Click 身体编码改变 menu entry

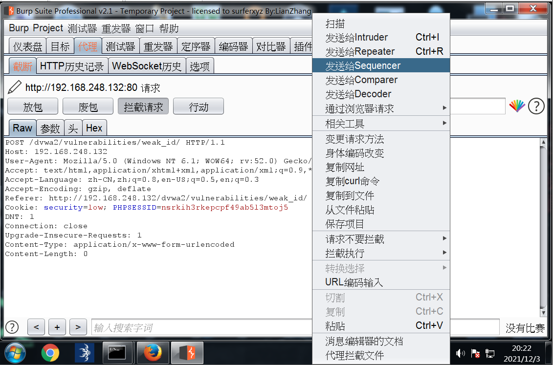(x=381, y=153)
